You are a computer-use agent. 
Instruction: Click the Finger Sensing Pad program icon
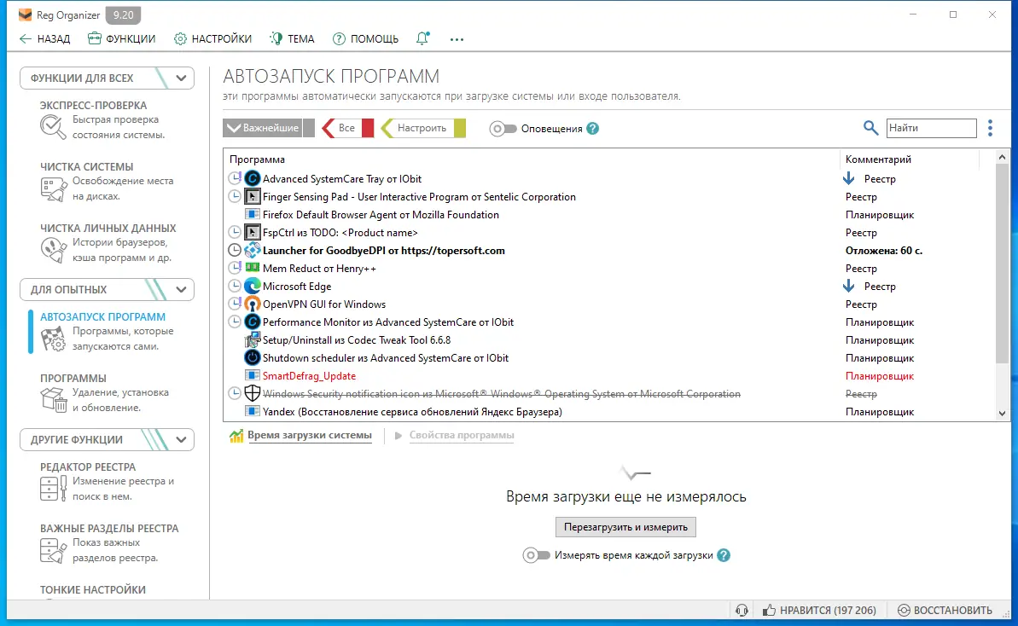[x=252, y=196]
